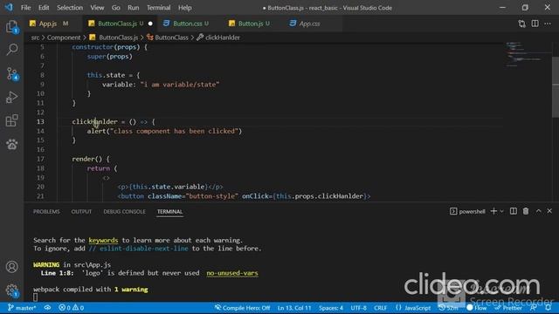Click the Prettier status bar item

coord(508,308)
